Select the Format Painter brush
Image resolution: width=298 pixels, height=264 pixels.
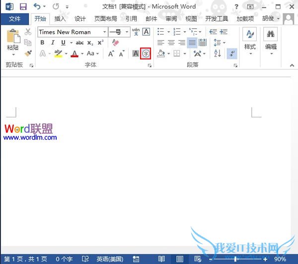click(x=28, y=53)
